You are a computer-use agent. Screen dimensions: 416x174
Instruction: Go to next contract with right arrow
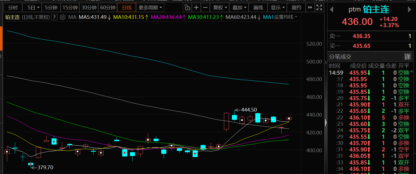(409, 10)
